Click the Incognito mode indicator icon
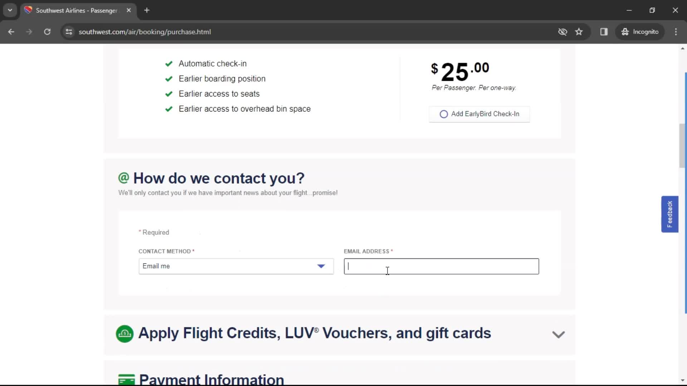Viewport: 687px width, 386px height. [x=624, y=31]
